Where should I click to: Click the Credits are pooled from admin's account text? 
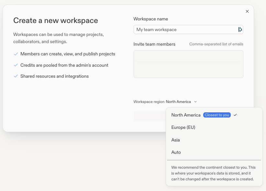(64, 65)
